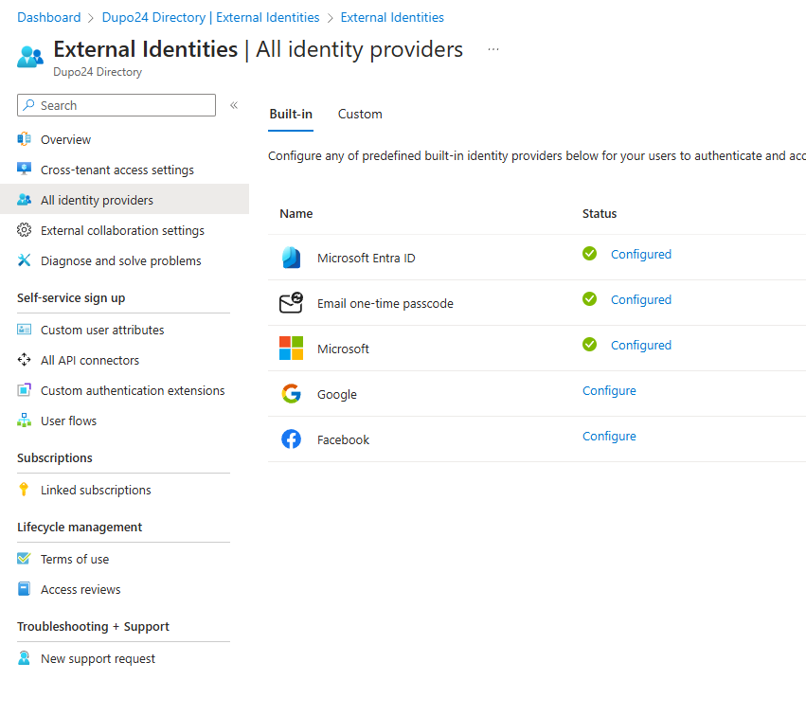This screenshot has height=716, width=806.
Task: Click the Microsoft four-color logo
Action: click(291, 348)
